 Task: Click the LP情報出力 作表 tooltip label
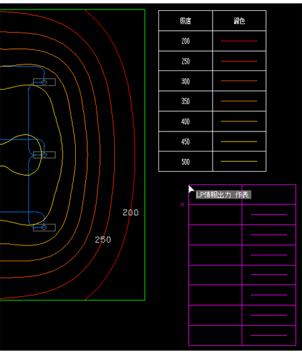coord(223,194)
